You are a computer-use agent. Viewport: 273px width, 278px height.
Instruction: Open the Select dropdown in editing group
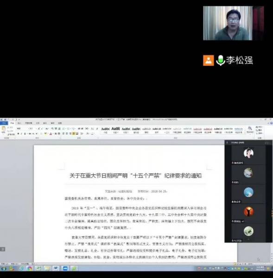coord(260,133)
